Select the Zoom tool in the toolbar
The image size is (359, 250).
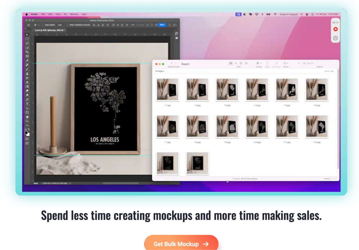click(27, 121)
